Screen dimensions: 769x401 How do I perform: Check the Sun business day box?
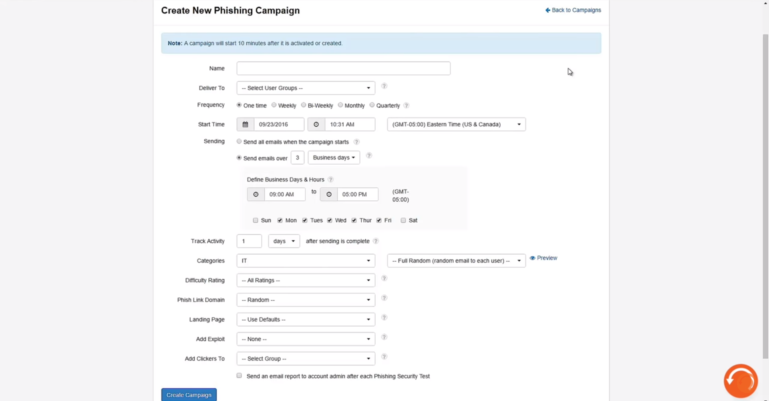click(x=256, y=220)
